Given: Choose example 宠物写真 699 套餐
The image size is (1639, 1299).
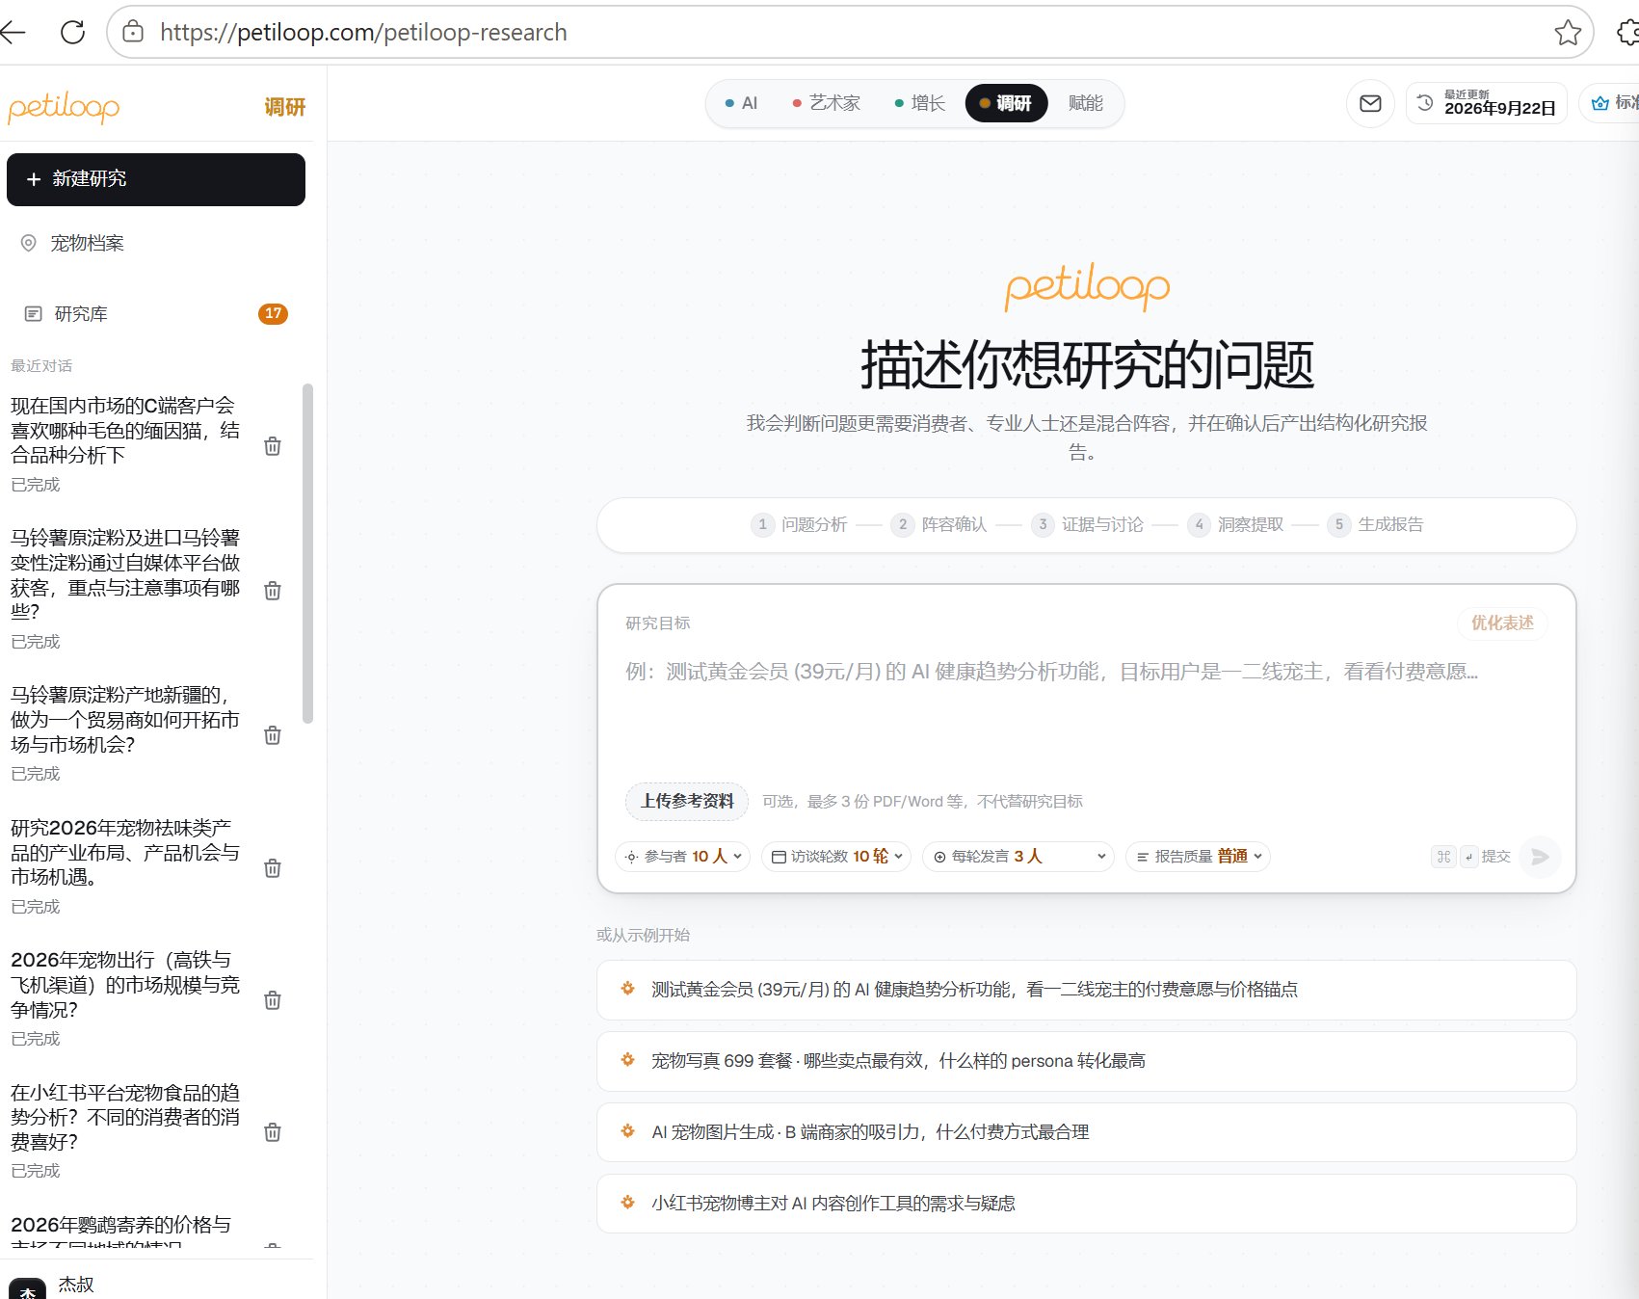Looking at the screenshot, I should coord(1086,1061).
